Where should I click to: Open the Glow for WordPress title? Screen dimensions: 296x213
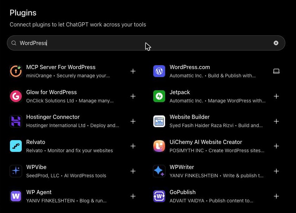pos(51,92)
